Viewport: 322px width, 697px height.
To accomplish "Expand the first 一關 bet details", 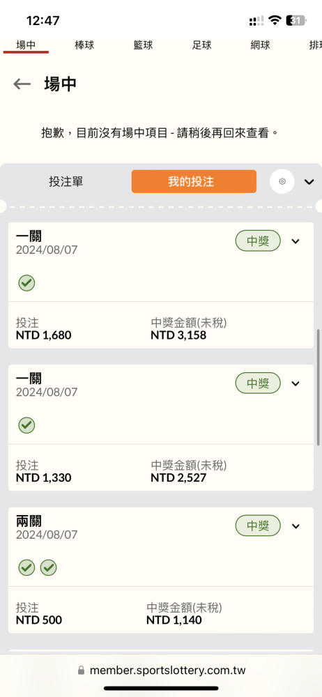I will [x=296, y=241].
